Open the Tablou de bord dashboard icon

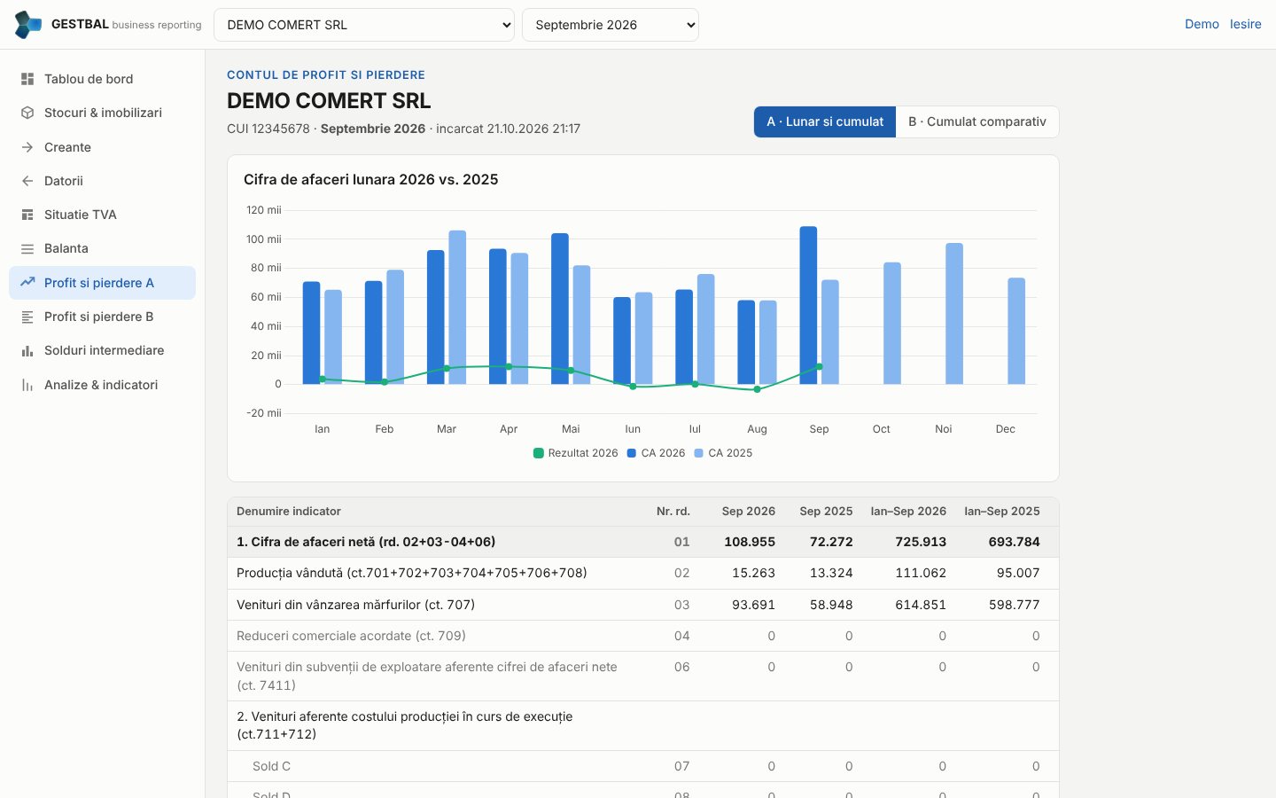[x=27, y=79]
